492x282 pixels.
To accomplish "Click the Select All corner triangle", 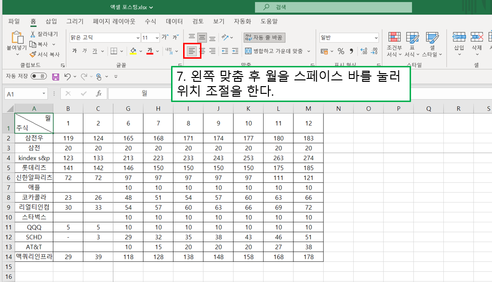I will click(10, 109).
